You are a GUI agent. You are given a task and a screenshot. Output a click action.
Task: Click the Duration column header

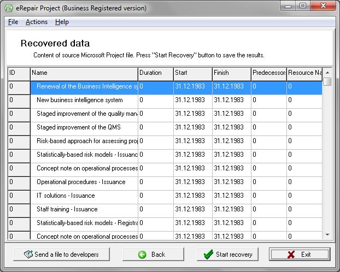[x=156, y=74]
